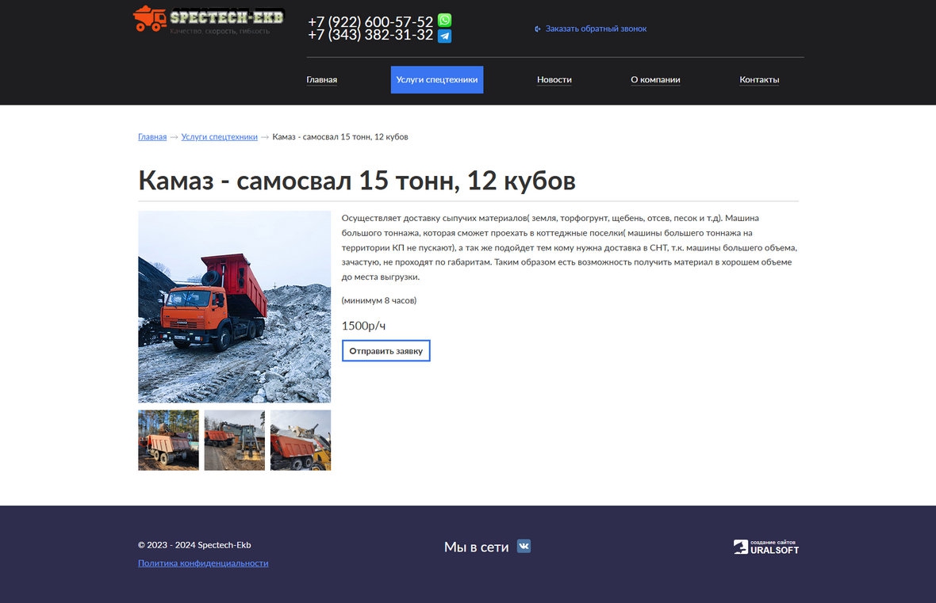
Task: Open the 'Контакты' menu item
Action: coord(759,80)
